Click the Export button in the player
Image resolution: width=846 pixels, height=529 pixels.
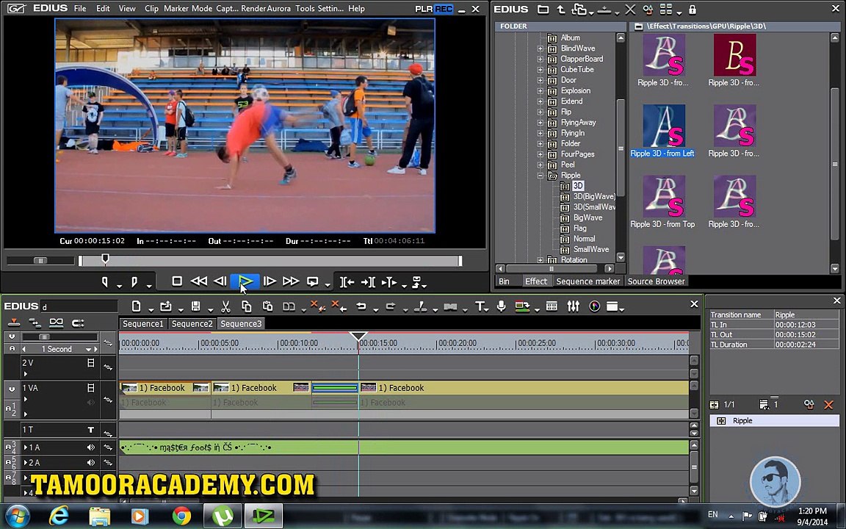[416, 282]
